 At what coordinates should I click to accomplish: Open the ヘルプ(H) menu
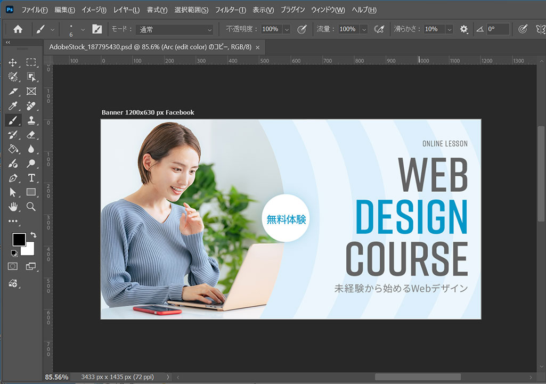[x=364, y=10]
